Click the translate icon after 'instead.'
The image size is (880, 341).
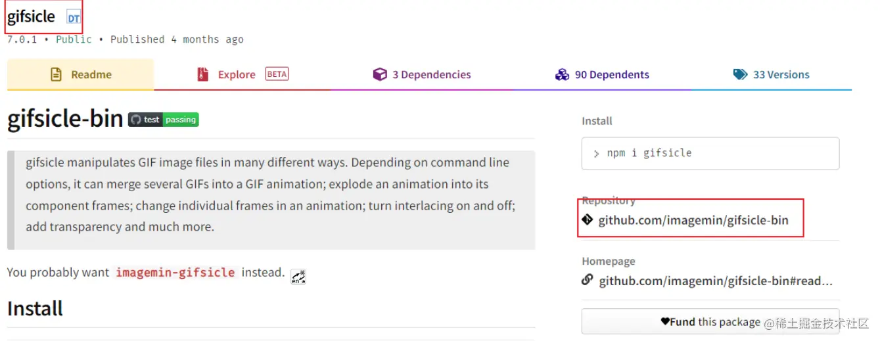coord(298,277)
